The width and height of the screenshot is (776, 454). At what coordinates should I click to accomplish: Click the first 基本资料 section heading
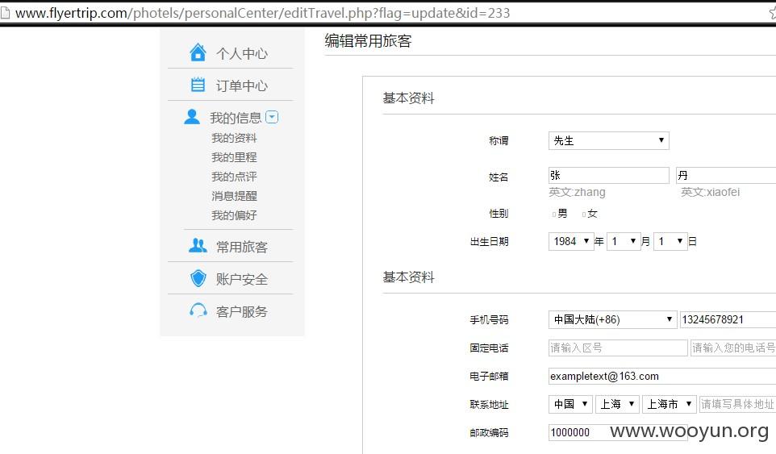(x=408, y=98)
